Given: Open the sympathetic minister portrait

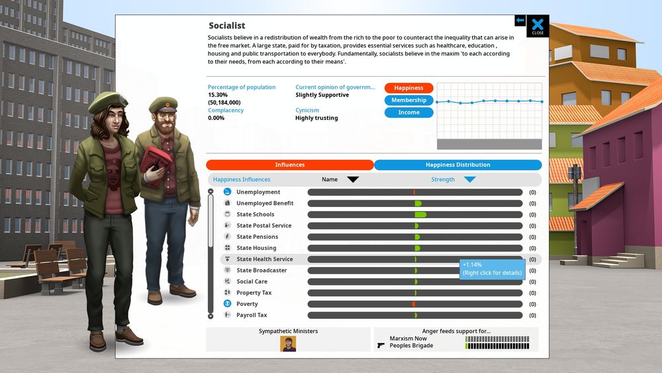Looking at the screenshot, I should tap(288, 343).
